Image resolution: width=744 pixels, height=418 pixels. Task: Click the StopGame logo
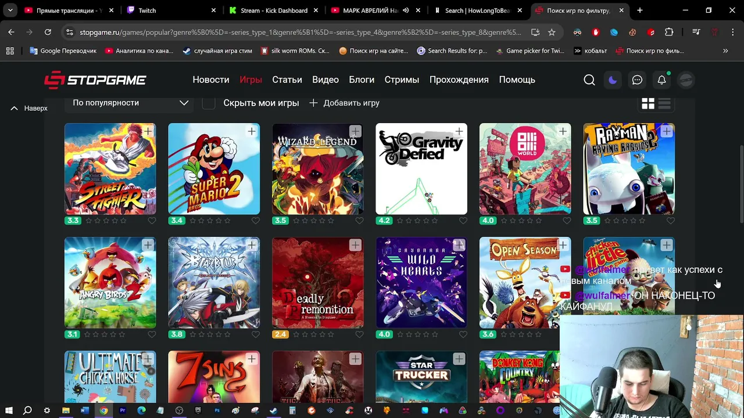95,80
